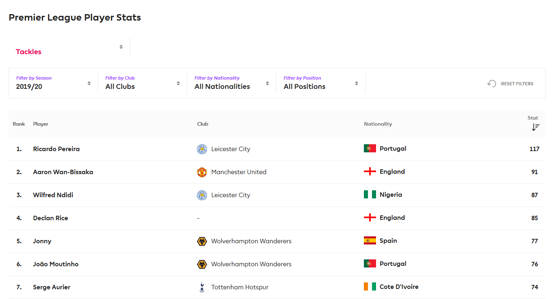Click the stat value 74

tap(534, 287)
